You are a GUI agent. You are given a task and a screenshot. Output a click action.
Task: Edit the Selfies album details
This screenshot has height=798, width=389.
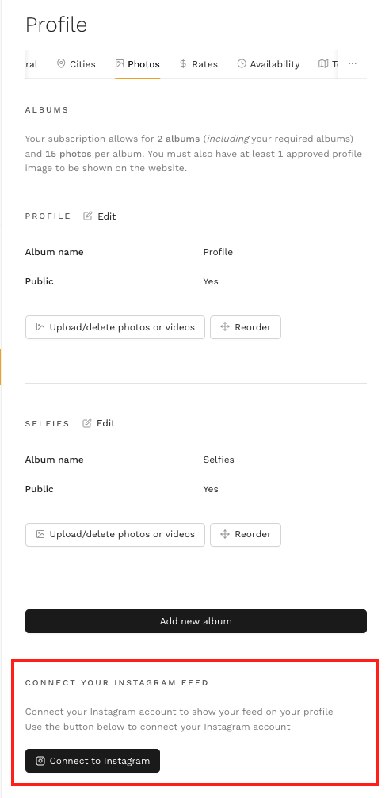(x=99, y=423)
